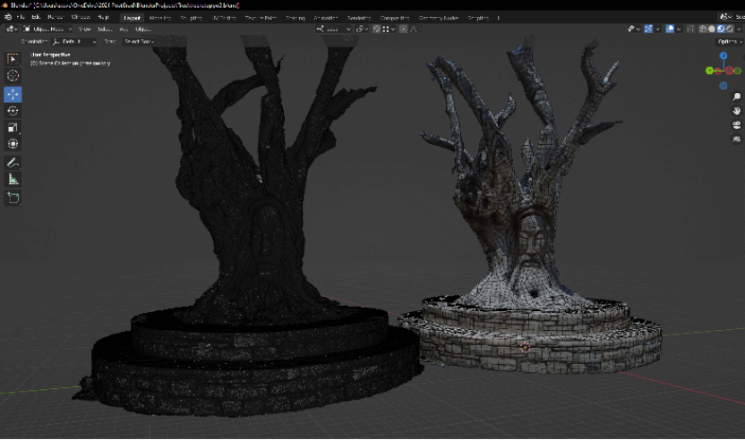The width and height of the screenshot is (745, 440).
Task: Switch perspective/orthographic grid icon
Action: pyautogui.click(x=736, y=140)
